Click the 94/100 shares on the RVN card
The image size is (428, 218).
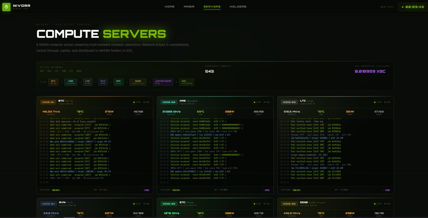tap(138, 213)
